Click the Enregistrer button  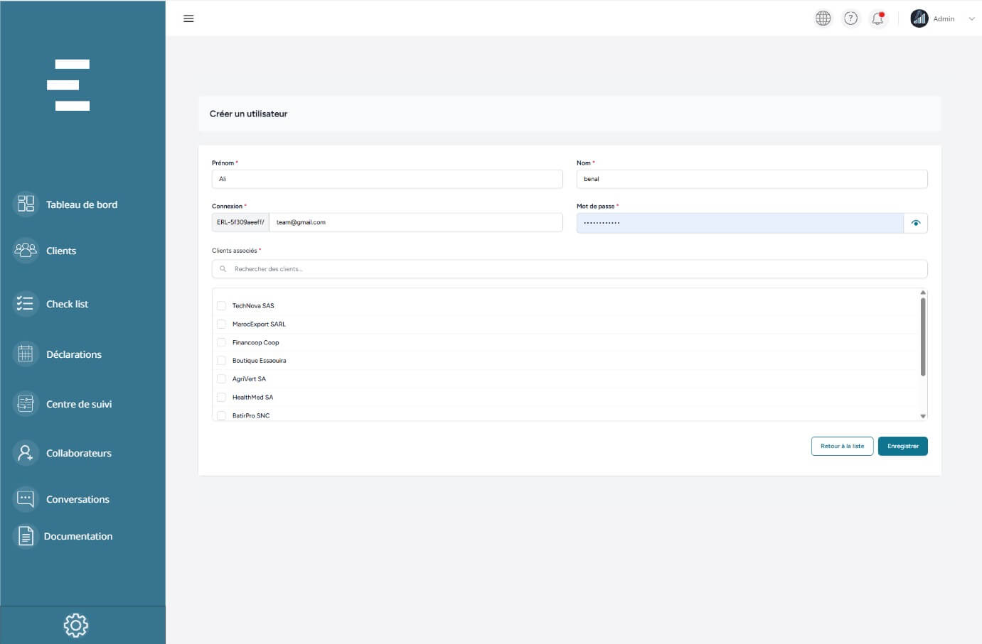pyautogui.click(x=902, y=446)
